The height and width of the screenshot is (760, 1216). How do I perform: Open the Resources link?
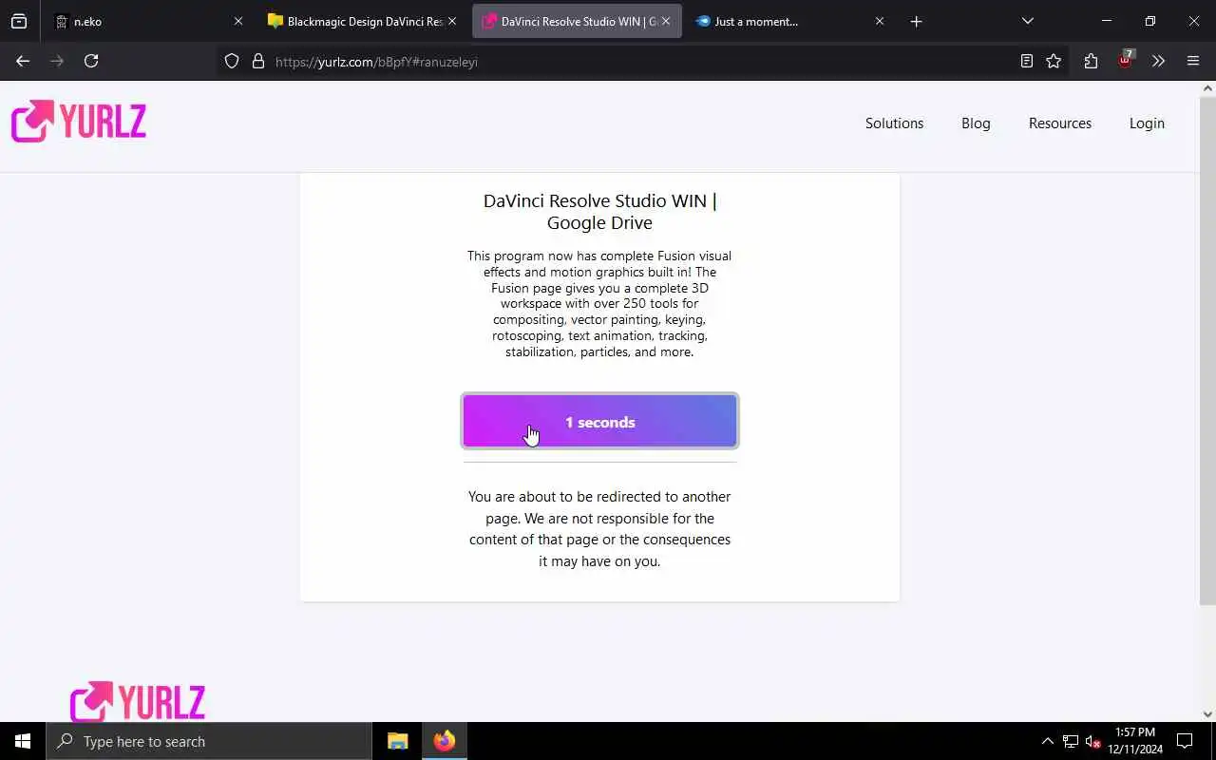point(1059,123)
